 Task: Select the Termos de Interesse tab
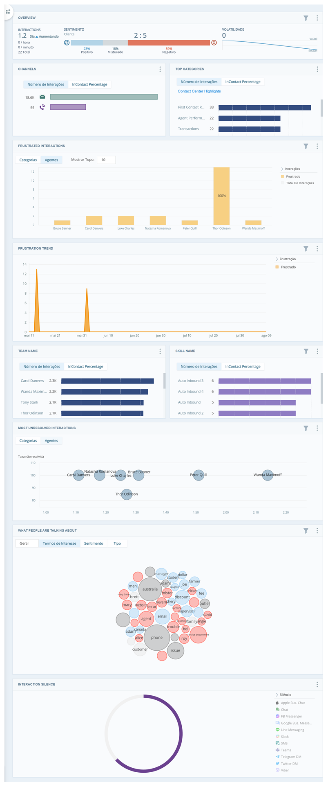click(60, 543)
